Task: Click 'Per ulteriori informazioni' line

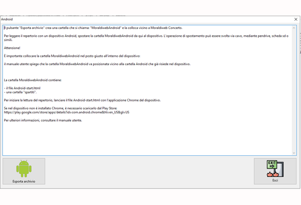Action: (x=43, y=121)
